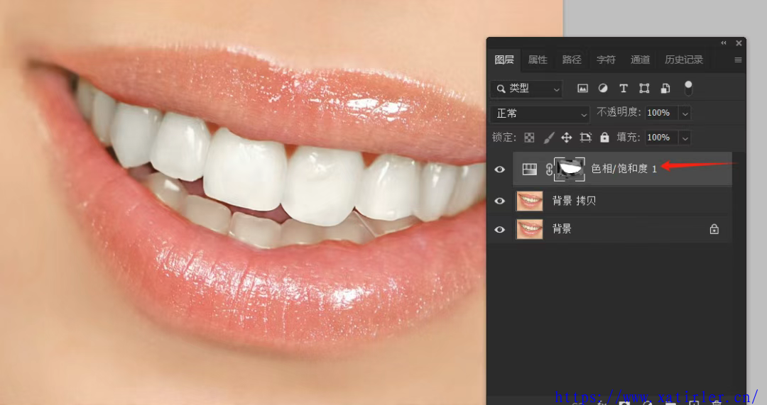This screenshot has width=767, height=405.
Task: Open the layers panel hamburger menu
Action: [738, 60]
